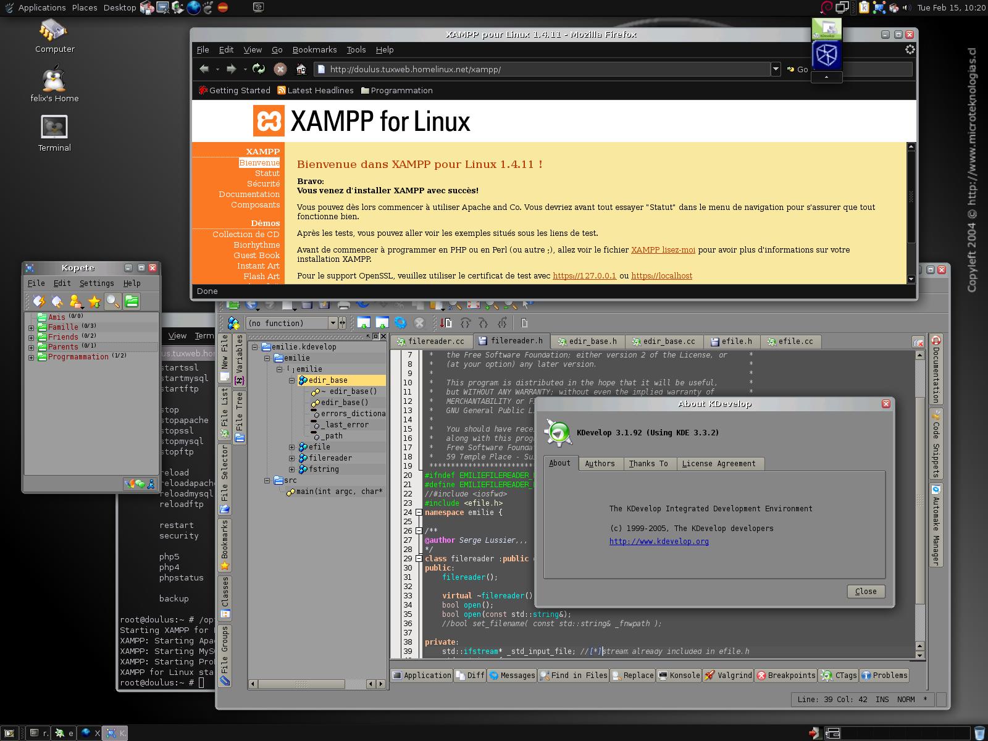The width and height of the screenshot is (988, 741).
Task: Click the document icon ending KDevelop's toolbar
Action: click(524, 323)
